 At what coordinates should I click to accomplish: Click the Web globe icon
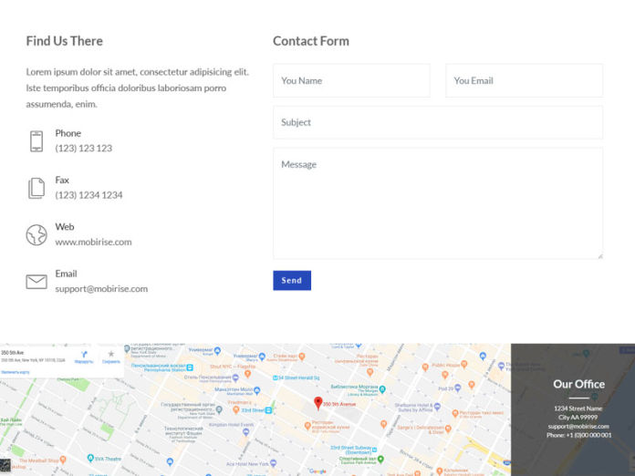(36, 235)
